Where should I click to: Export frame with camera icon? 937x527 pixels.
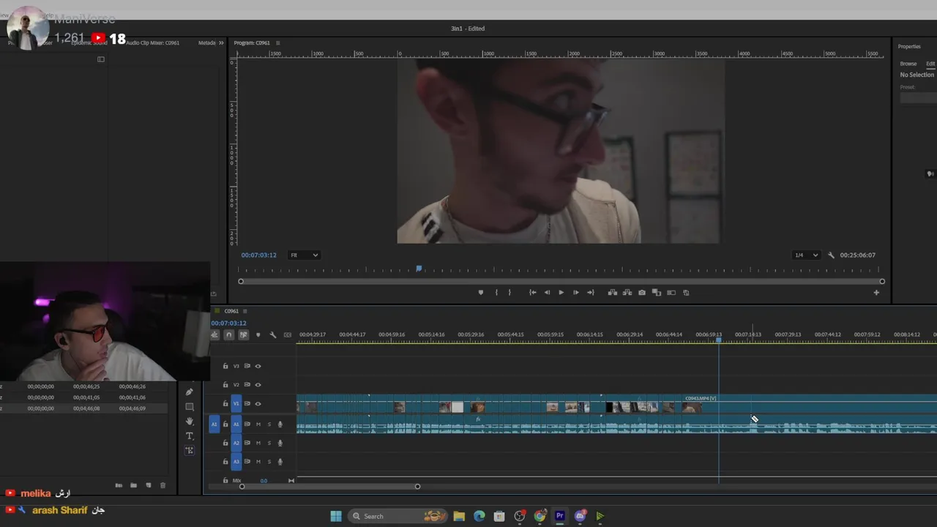pyautogui.click(x=642, y=293)
